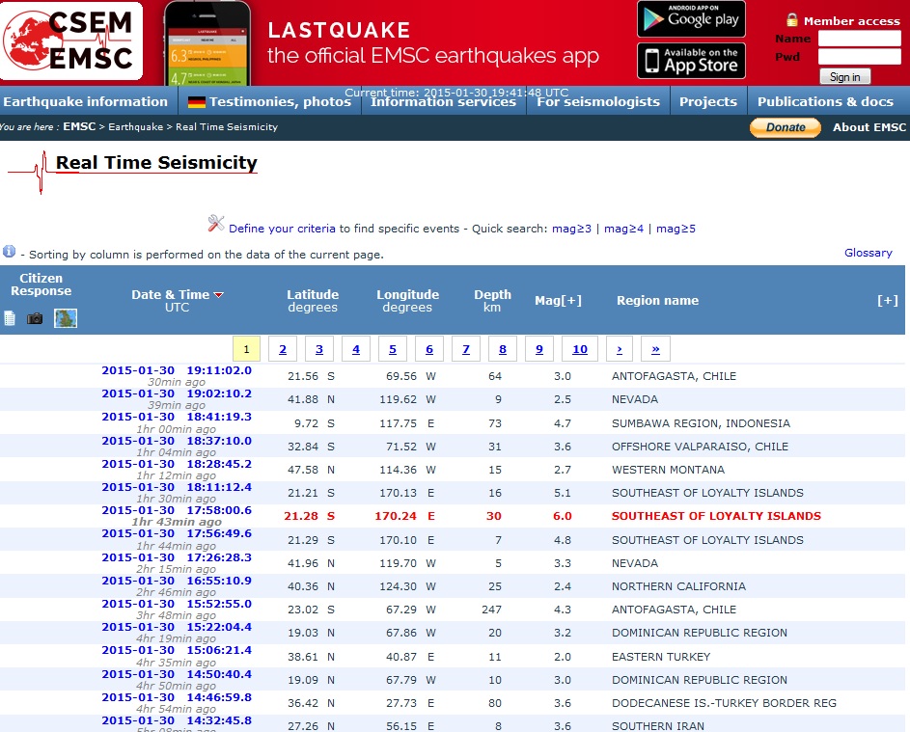Click DODECANESE IS.-TURKEY BORDER REG text
The width and height of the screenshot is (910, 732).
(x=724, y=703)
